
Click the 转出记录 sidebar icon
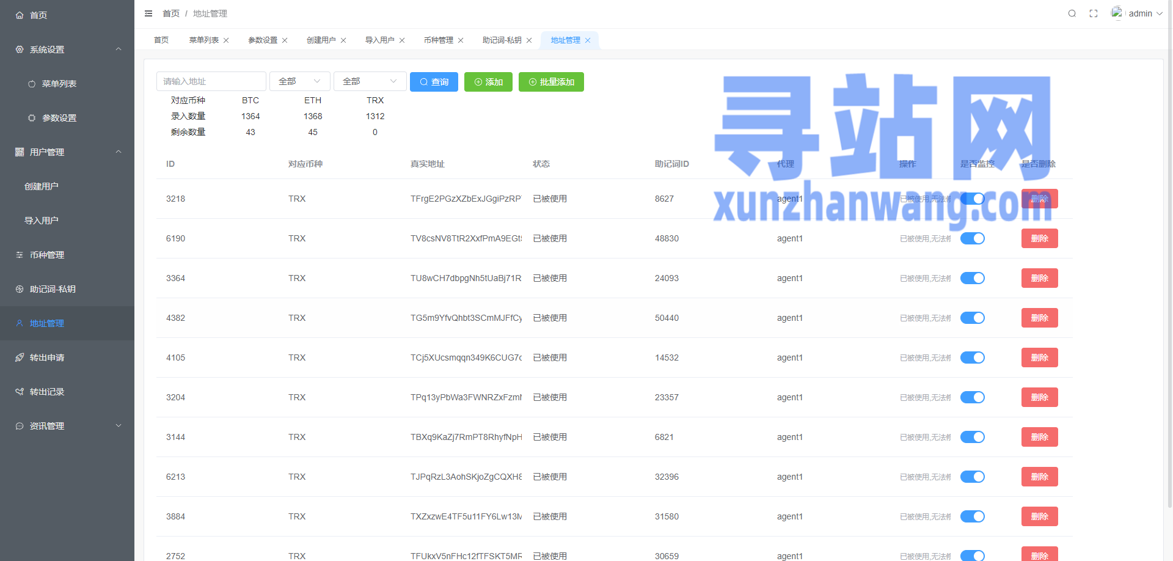pos(20,392)
